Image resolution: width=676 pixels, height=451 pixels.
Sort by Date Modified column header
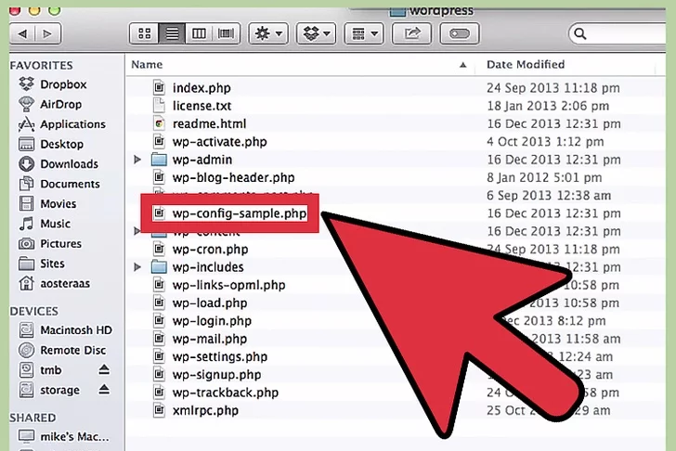(526, 65)
